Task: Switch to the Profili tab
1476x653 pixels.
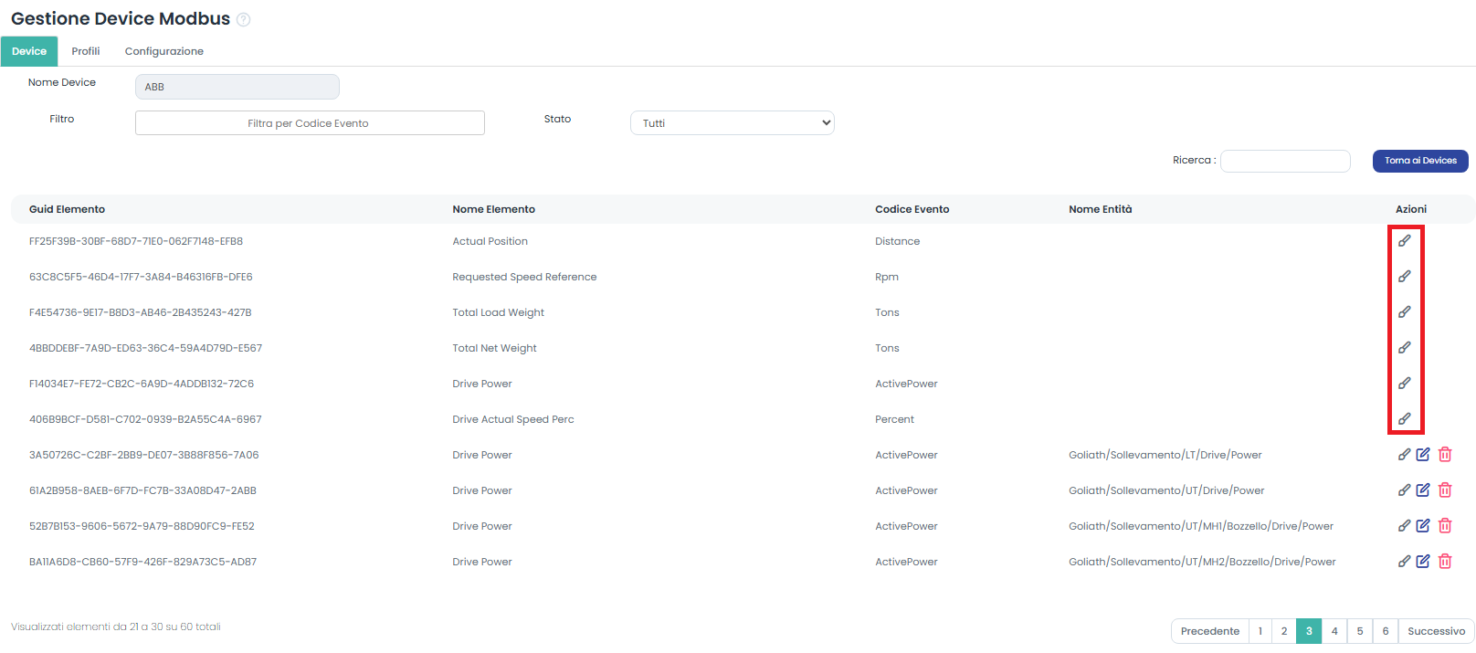Action: pyautogui.click(x=86, y=51)
